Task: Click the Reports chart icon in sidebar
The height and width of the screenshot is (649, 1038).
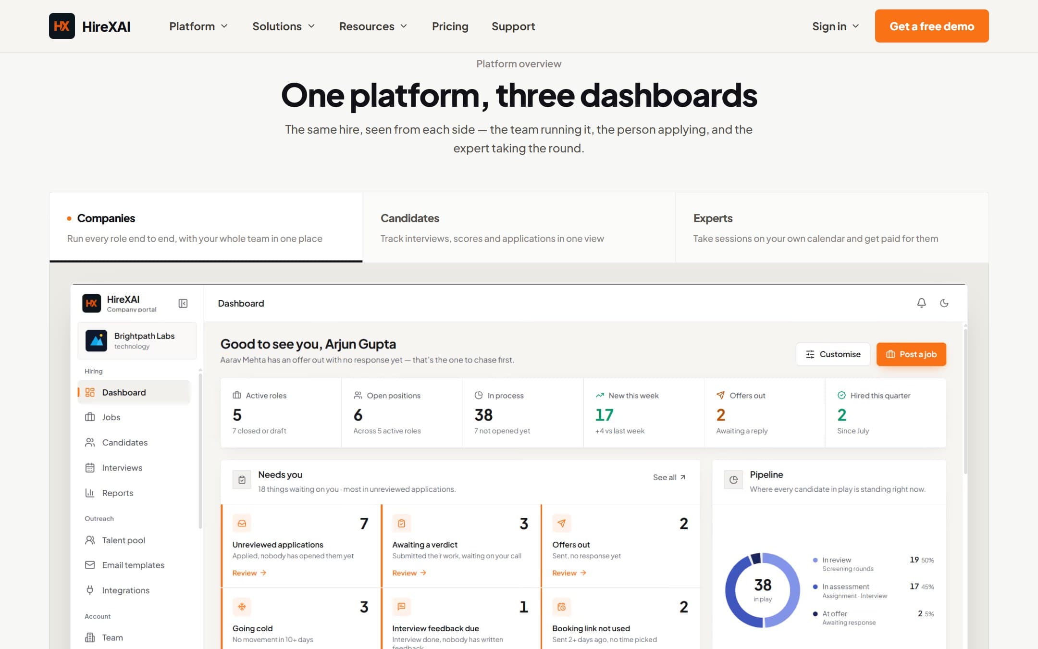Action: click(90, 493)
